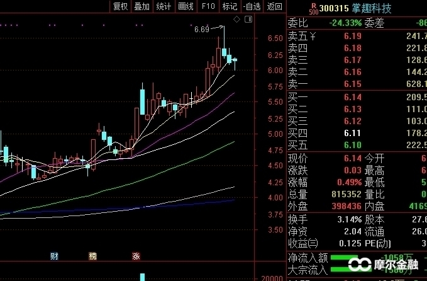Image resolution: width=427 pixels, height=281 pixels.
Task: Click 卖一 ask price 6.15
Action: (353, 84)
